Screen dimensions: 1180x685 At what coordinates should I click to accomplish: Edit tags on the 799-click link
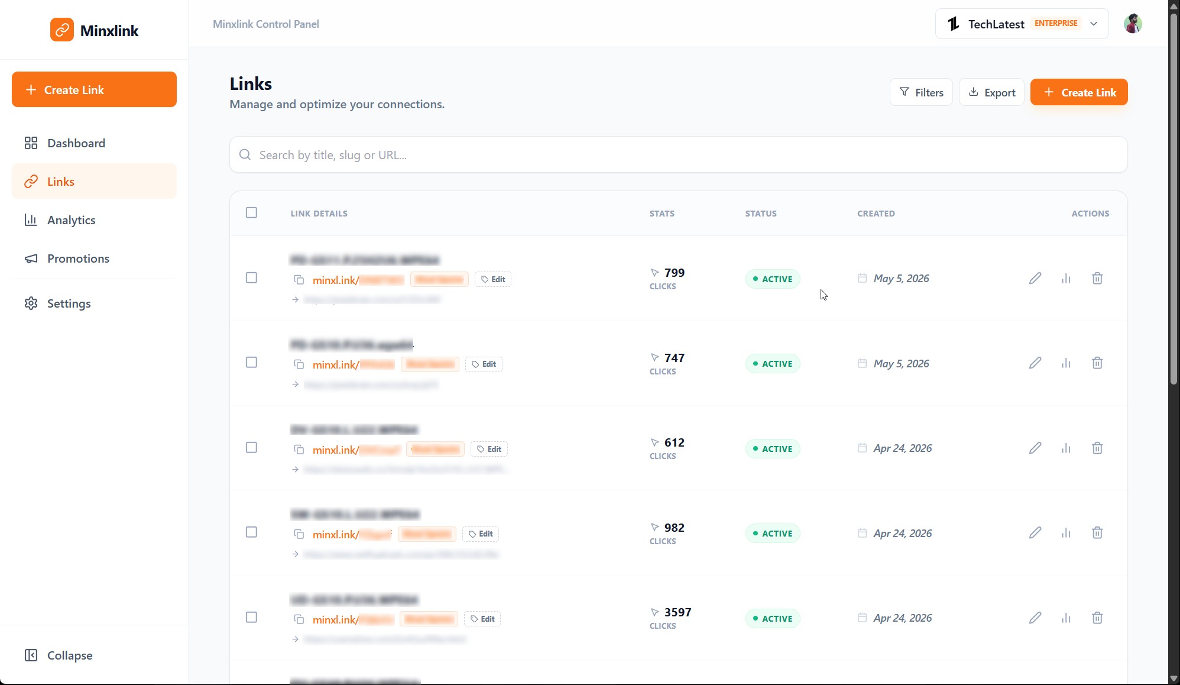tap(493, 279)
